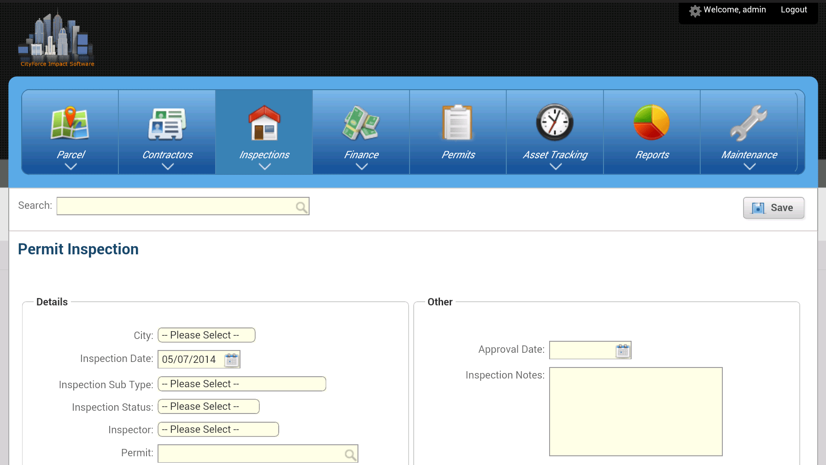Click the settings gear next to Welcome admin
Screen dimensions: 826x465
[x=695, y=10]
